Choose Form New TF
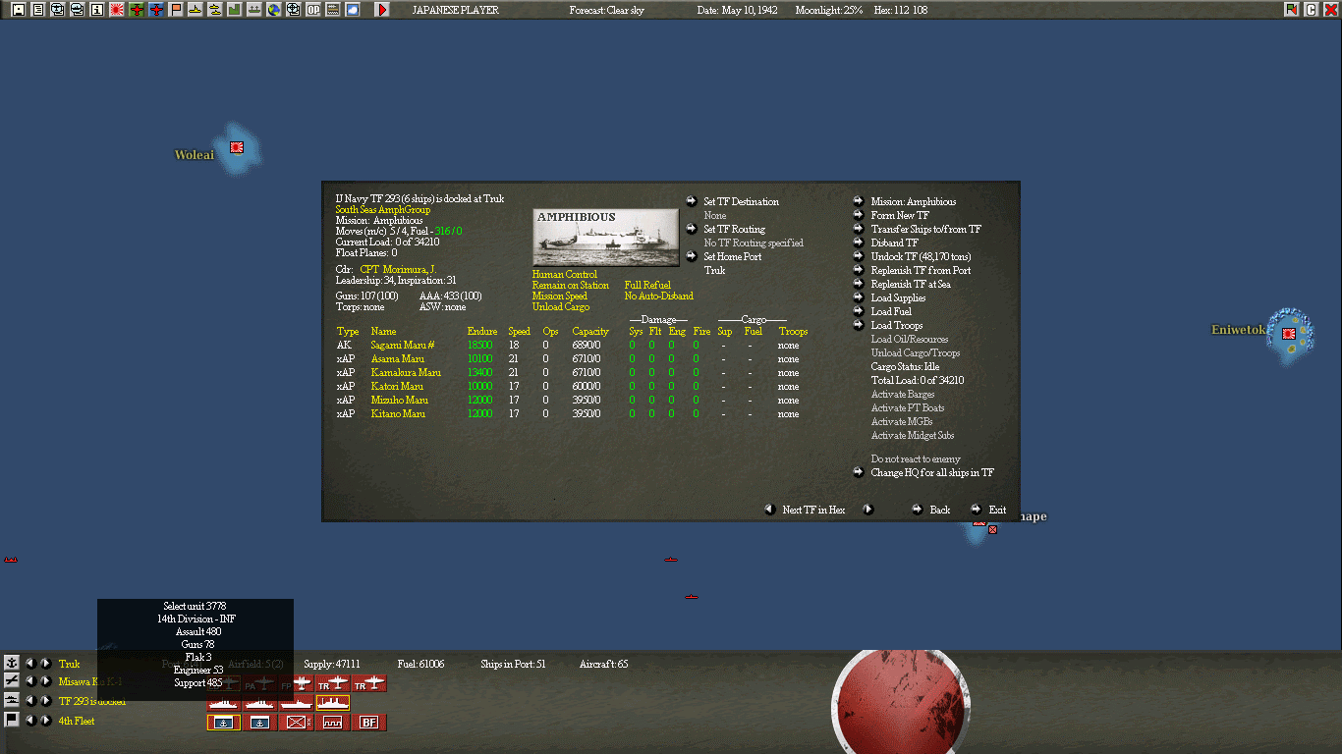 (x=900, y=216)
